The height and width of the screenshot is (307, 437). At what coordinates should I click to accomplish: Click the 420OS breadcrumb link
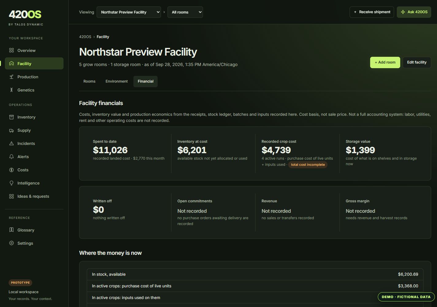click(x=85, y=37)
